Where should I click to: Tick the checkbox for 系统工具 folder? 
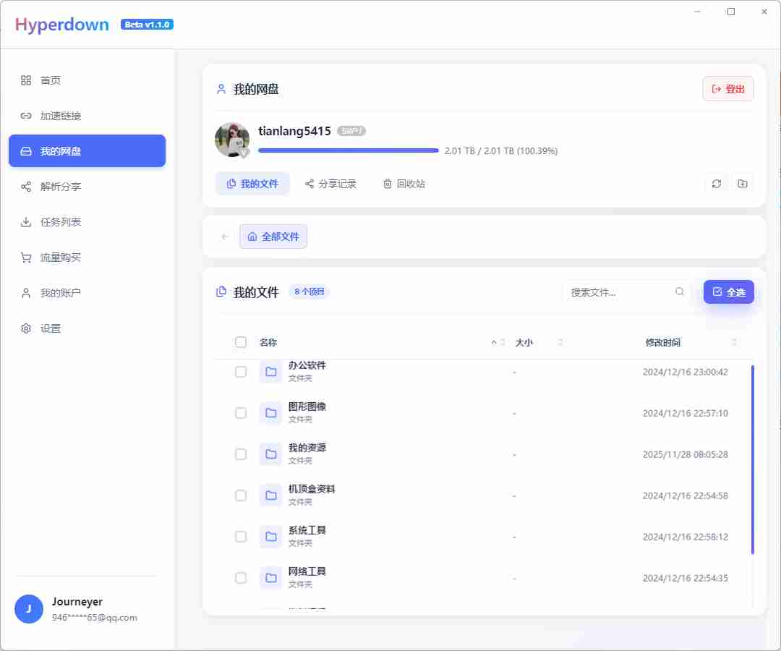coord(241,537)
